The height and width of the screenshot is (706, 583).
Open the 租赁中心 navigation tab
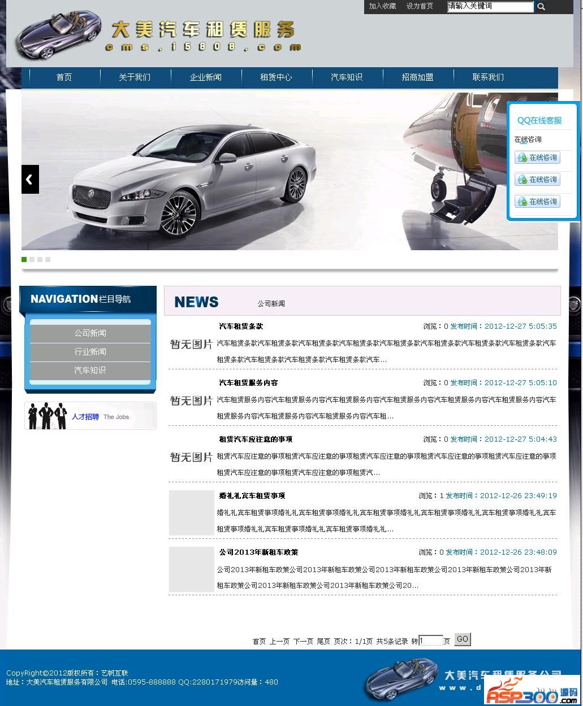coord(276,77)
